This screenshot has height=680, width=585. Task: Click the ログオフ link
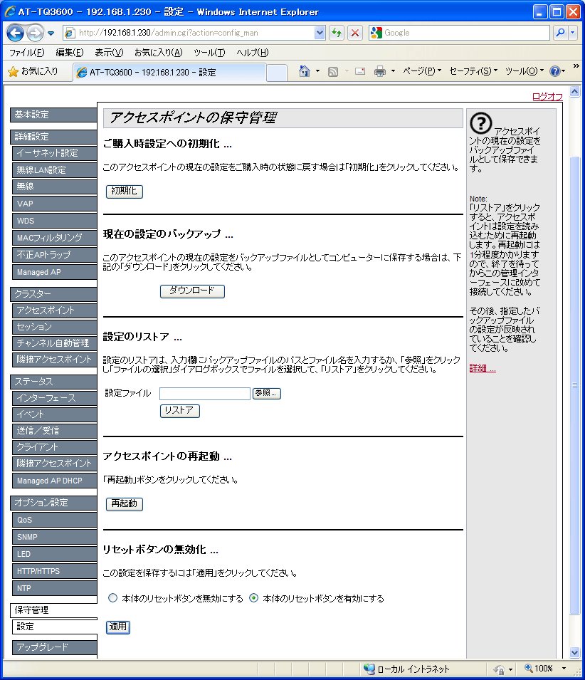(x=547, y=96)
